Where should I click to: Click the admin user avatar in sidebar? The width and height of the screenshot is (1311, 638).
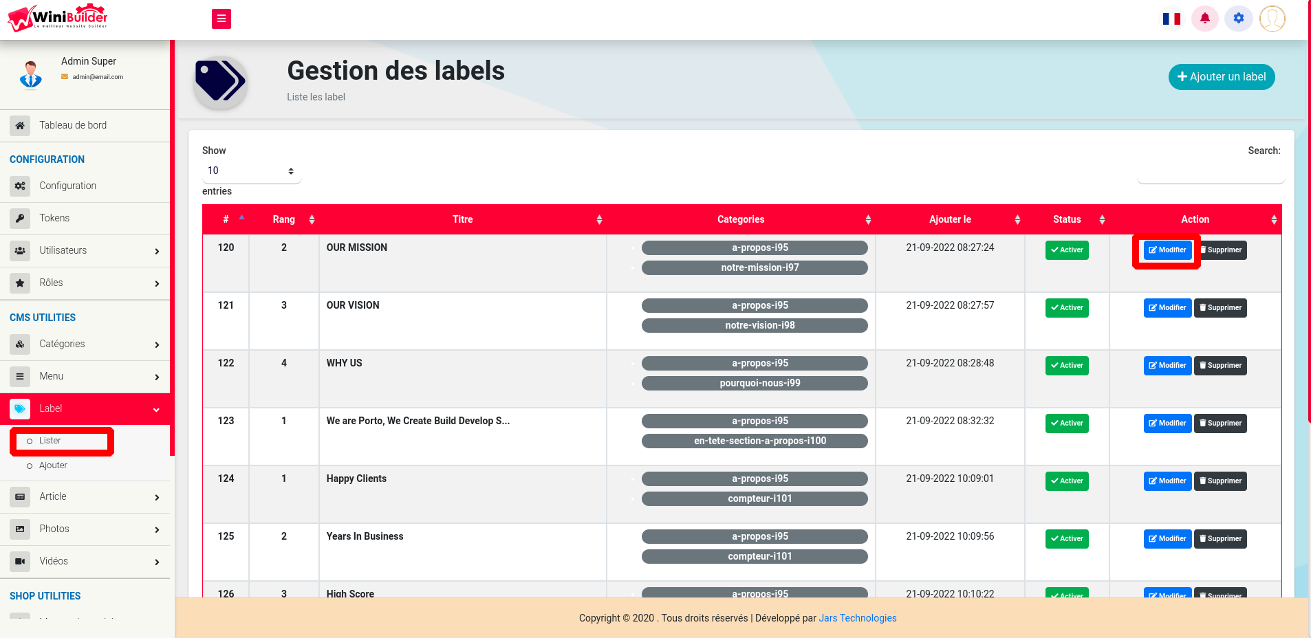click(31, 75)
